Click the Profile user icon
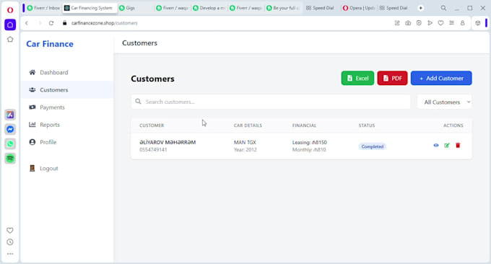This screenshot has height=264, width=491. 32,142
